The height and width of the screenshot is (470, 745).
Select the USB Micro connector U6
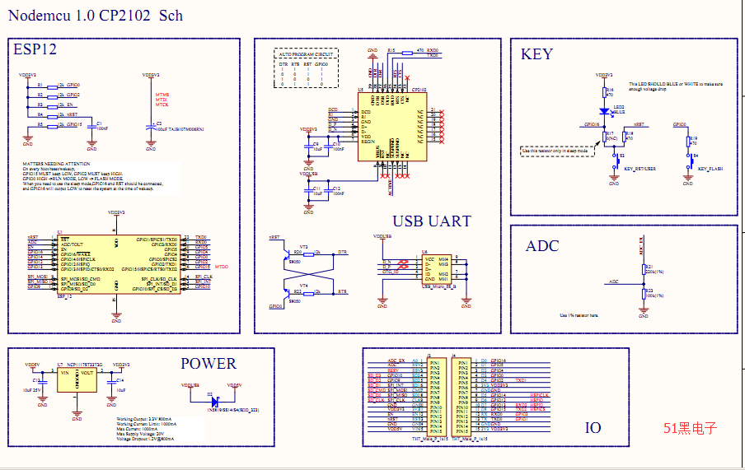coord(436,269)
